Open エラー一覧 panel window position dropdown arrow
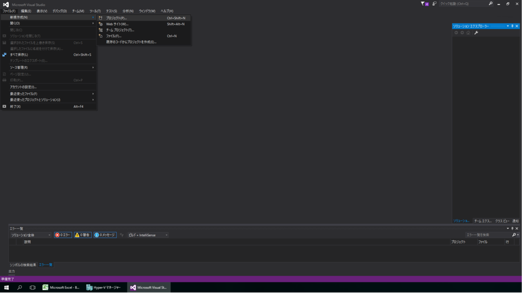Image resolution: width=522 pixels, height=293 pixels. [508, 228]
